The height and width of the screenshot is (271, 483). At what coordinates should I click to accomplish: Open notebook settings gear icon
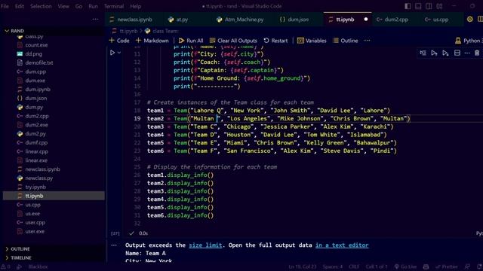click(x=469, y=19)
